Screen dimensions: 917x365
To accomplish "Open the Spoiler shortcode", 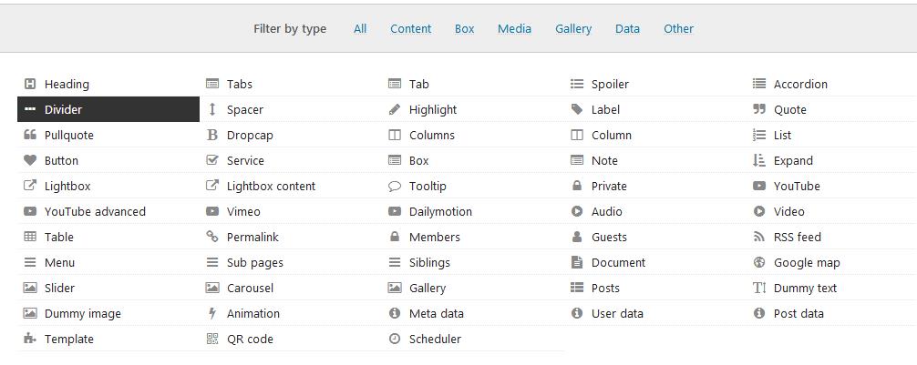I will click(x=610, y=84).
